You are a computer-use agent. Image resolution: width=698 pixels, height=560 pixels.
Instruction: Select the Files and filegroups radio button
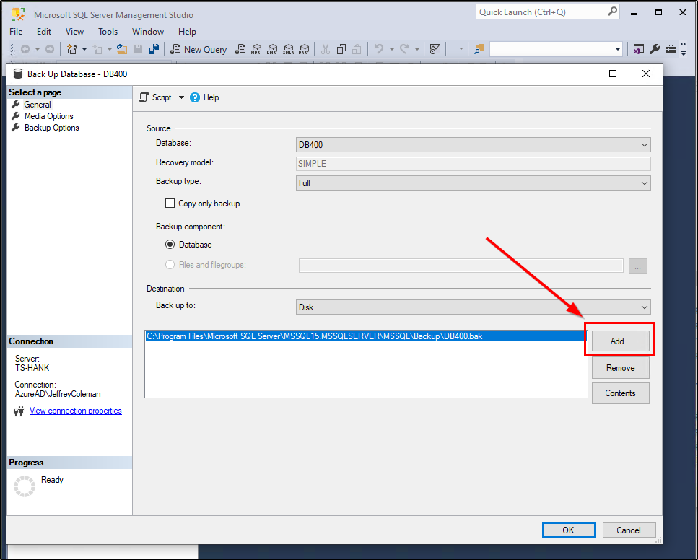click(x=170, y=264)
